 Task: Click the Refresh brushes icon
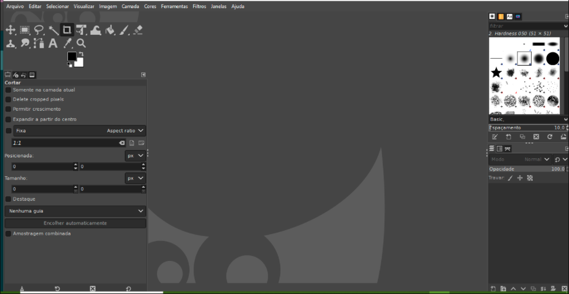point(550,137)
